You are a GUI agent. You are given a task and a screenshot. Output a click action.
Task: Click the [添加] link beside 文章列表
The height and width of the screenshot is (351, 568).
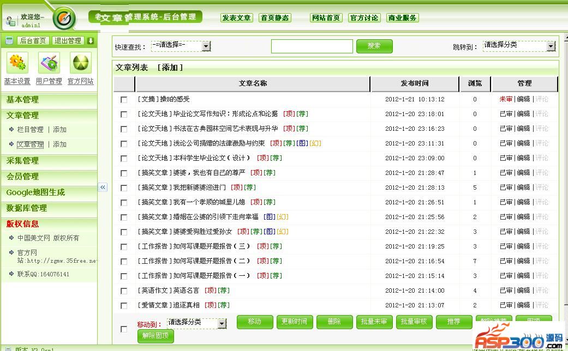(x=170, y=68)
